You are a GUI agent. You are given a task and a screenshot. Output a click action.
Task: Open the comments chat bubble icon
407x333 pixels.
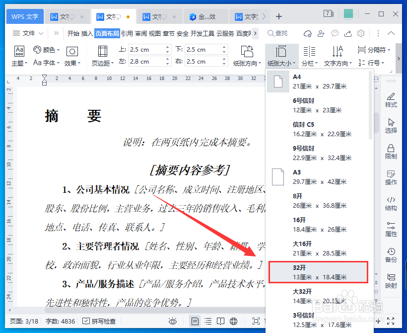click(x=335, y=33)
